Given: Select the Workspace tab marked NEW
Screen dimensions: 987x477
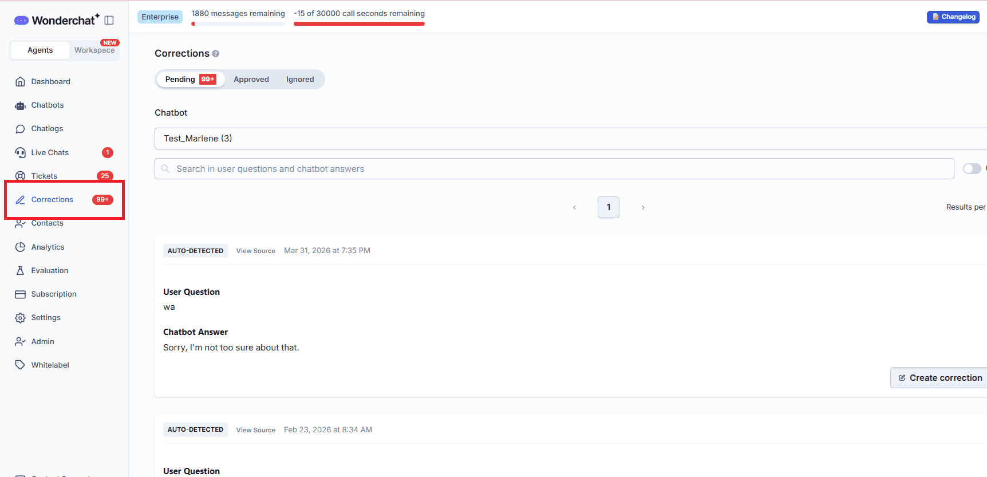Looking at the screenshot, I should [x=94, y=50].
